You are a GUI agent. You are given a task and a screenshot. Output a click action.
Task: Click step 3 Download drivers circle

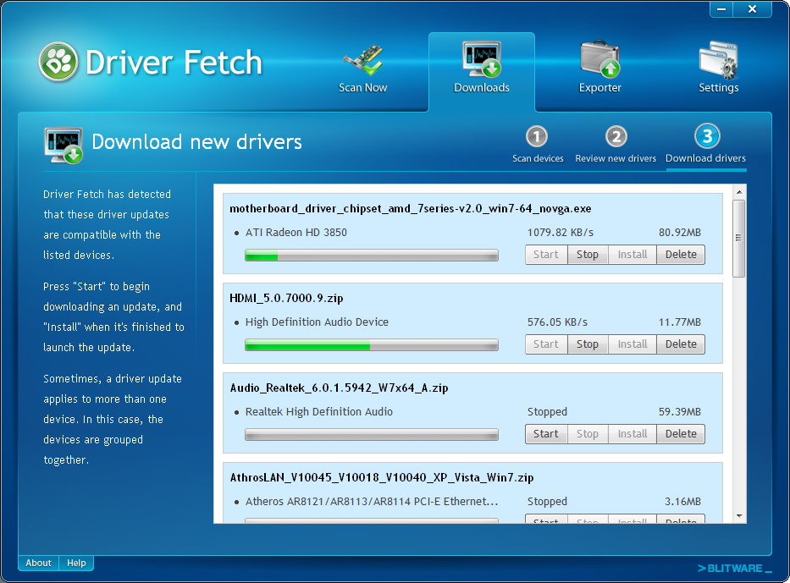pyautogui.click(x=706, y=136)
